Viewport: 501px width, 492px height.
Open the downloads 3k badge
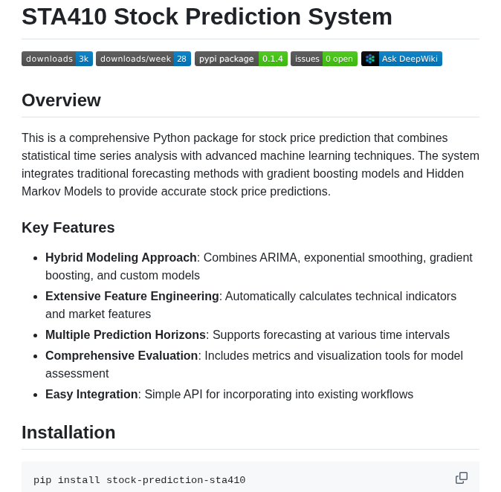pyautogui.click(x=57, y=59)
